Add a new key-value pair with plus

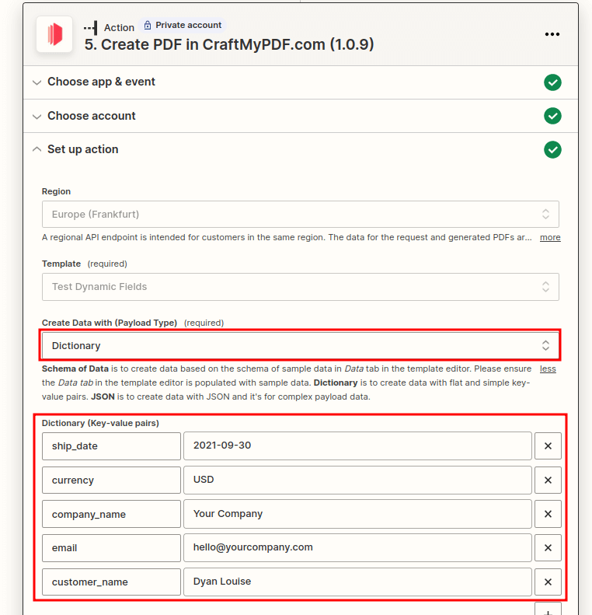point(548,610)
